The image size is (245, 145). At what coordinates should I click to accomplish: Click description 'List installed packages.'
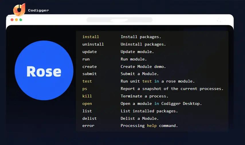[149, 111]
